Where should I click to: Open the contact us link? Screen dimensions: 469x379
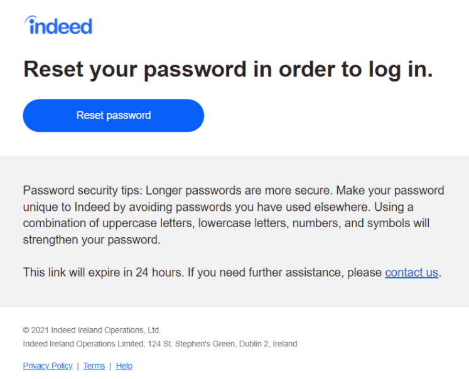(x=411, y=272)
